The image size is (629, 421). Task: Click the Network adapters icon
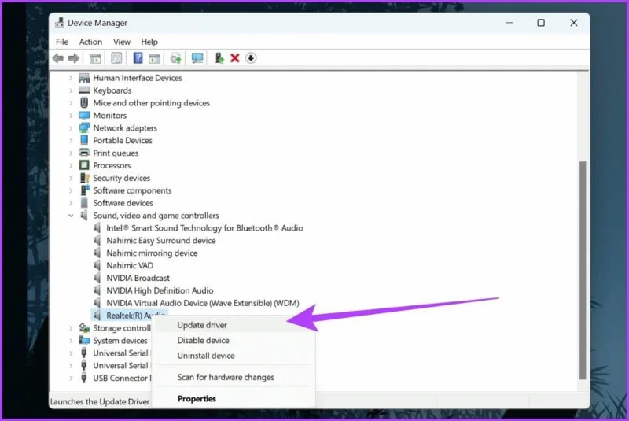click(84, 128)
